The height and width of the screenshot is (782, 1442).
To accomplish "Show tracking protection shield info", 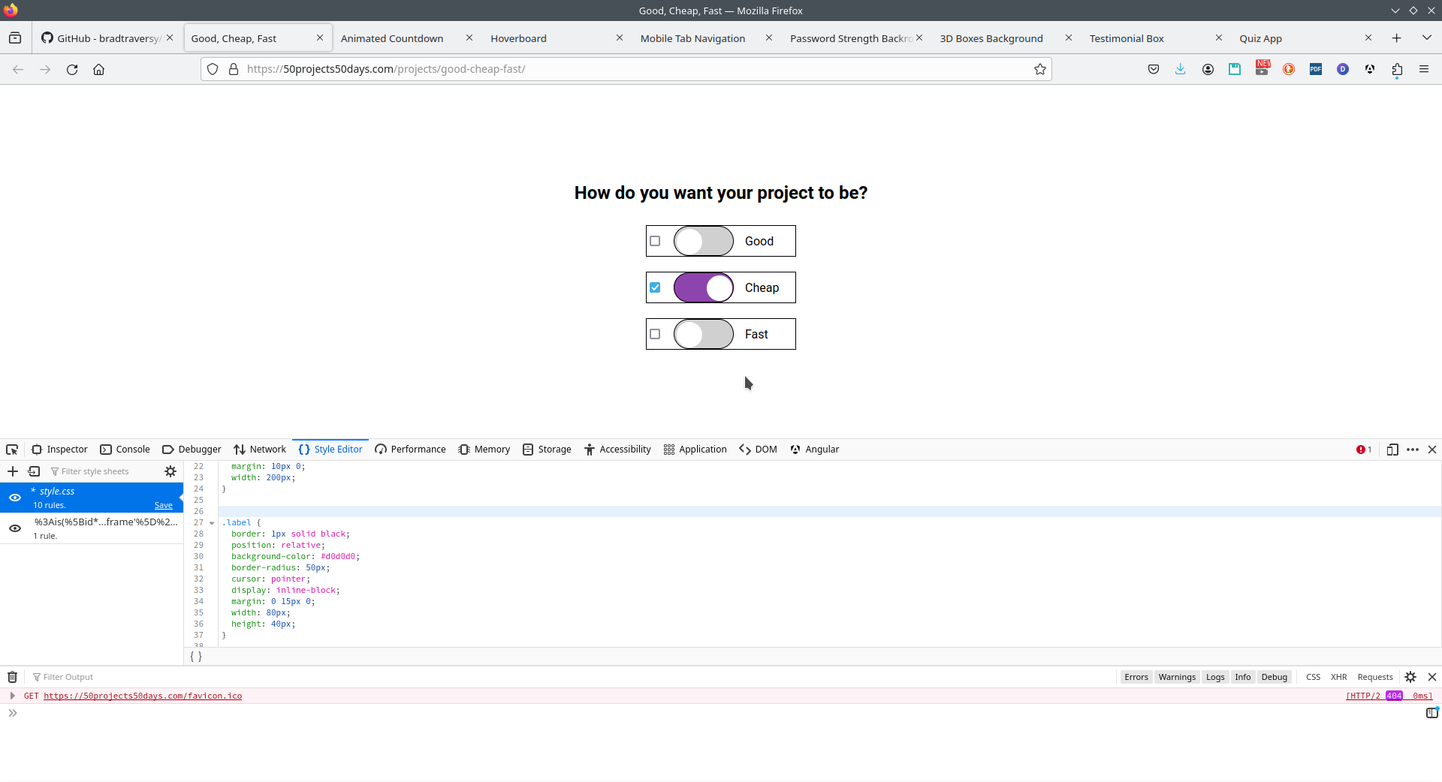I will pyautogui.click(x=213, y=69).
